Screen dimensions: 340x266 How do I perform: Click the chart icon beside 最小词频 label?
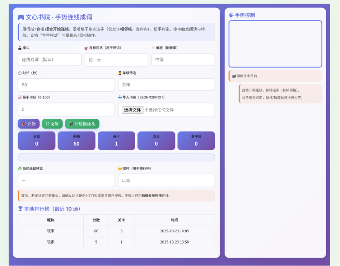20,98
